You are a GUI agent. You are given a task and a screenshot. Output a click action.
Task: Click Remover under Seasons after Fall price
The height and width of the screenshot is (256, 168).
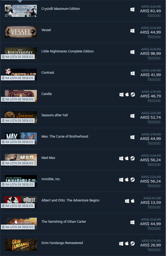pos(154,122)
